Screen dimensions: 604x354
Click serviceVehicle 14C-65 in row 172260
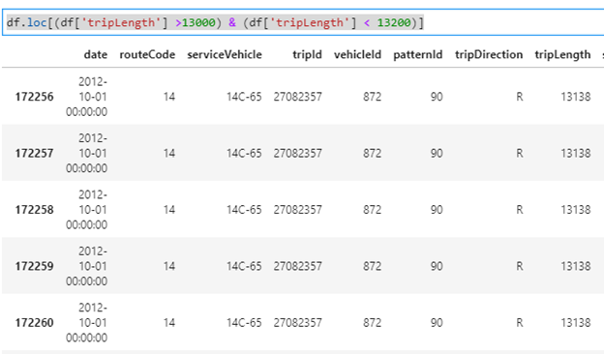pos(244,322)
